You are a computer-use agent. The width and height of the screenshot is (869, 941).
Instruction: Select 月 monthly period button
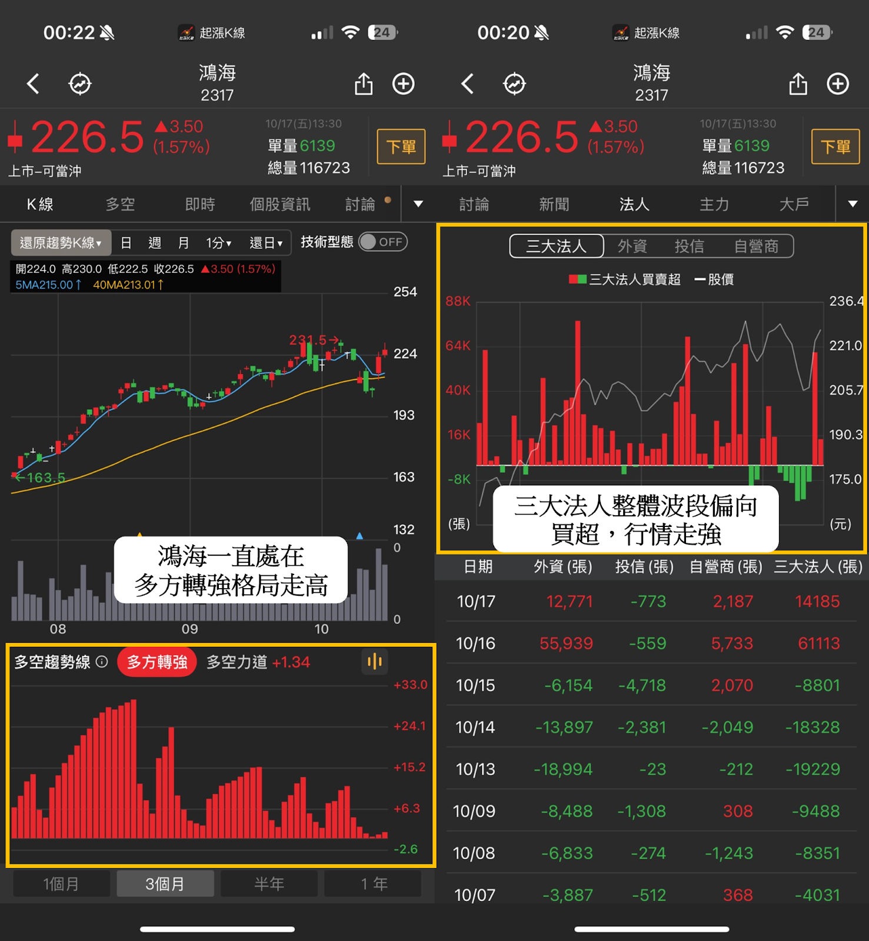click(184, 242)
